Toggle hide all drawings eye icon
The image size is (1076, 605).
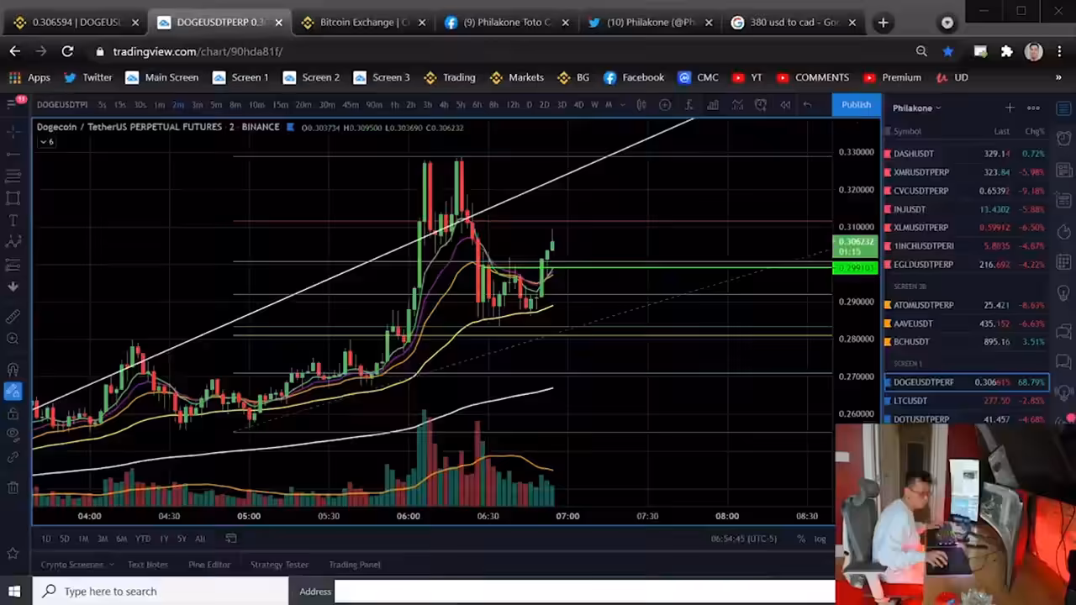[13, 434]
